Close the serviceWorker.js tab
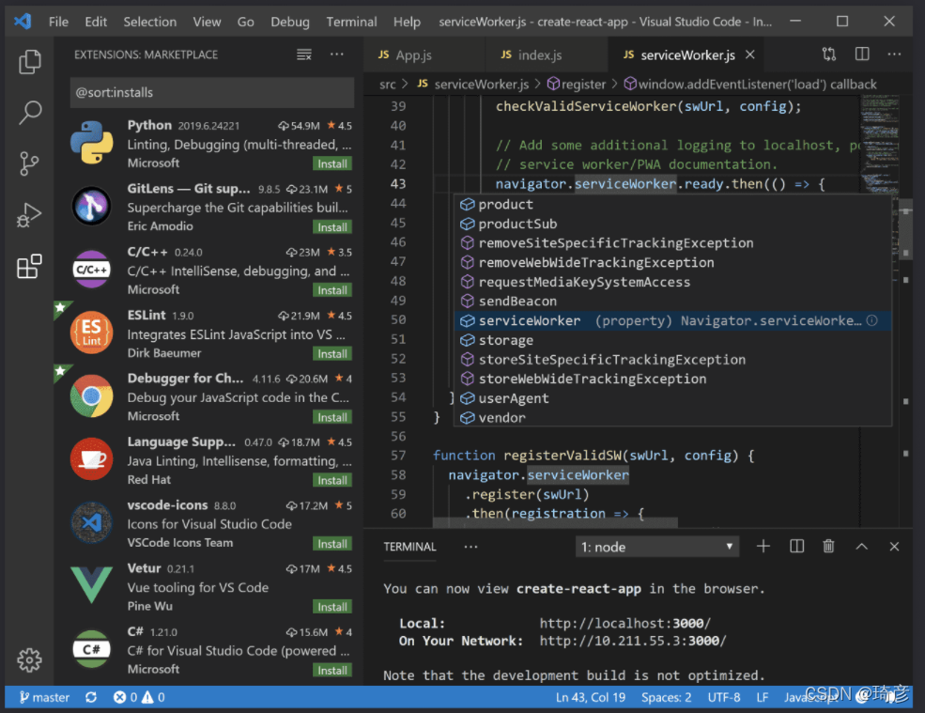 [749, 54]
